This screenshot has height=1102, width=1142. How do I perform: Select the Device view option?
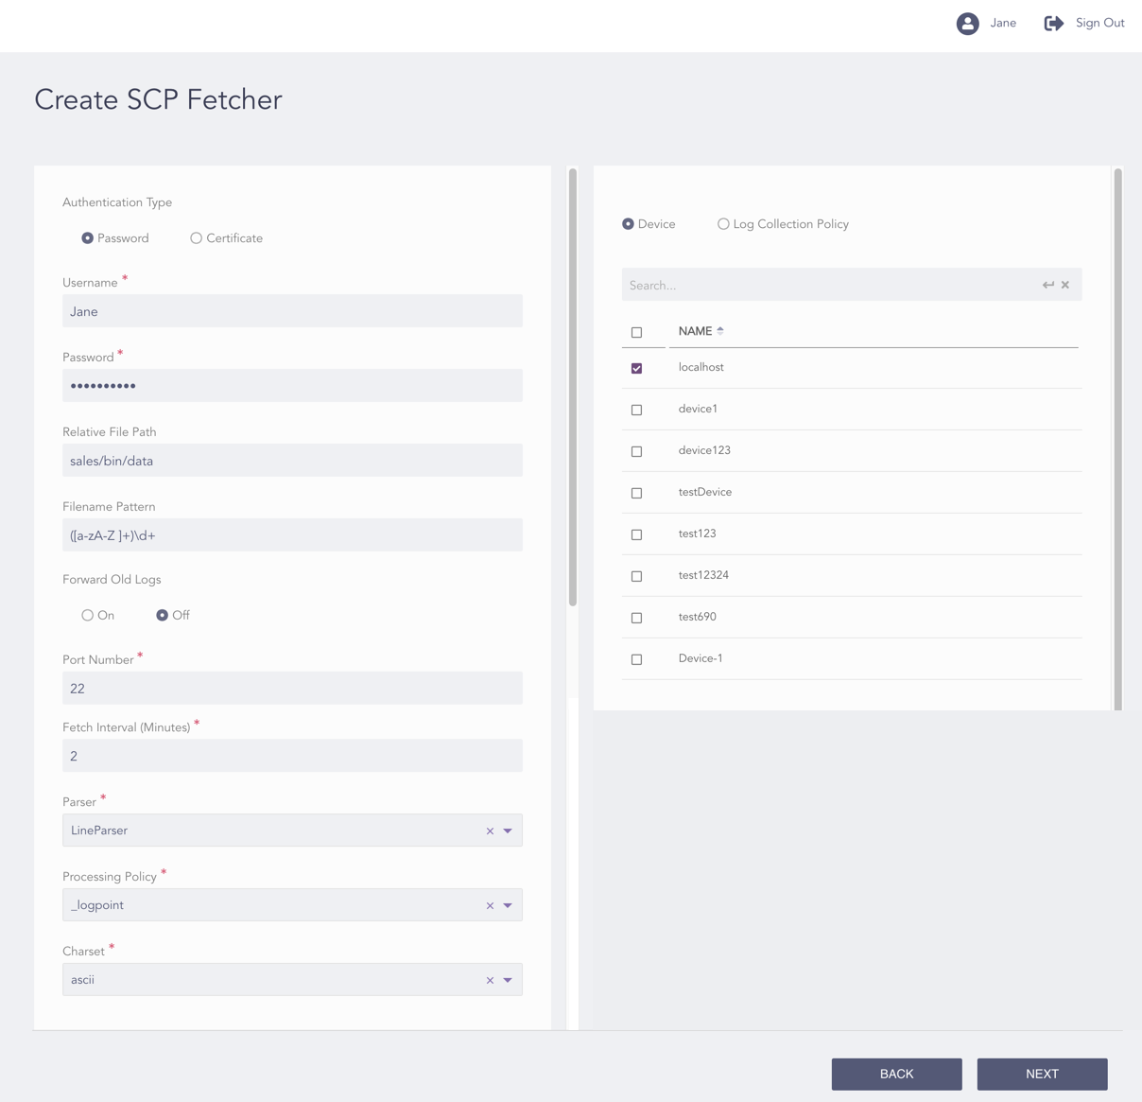(628, 223)
